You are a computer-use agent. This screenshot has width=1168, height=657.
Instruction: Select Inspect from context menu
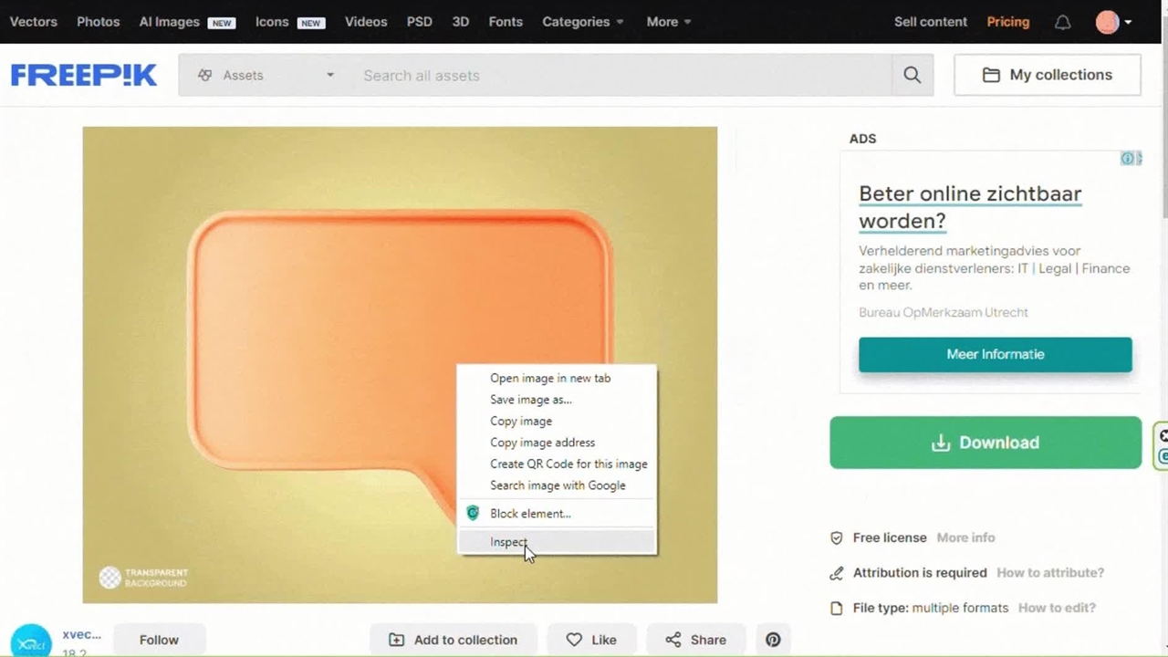508,542
